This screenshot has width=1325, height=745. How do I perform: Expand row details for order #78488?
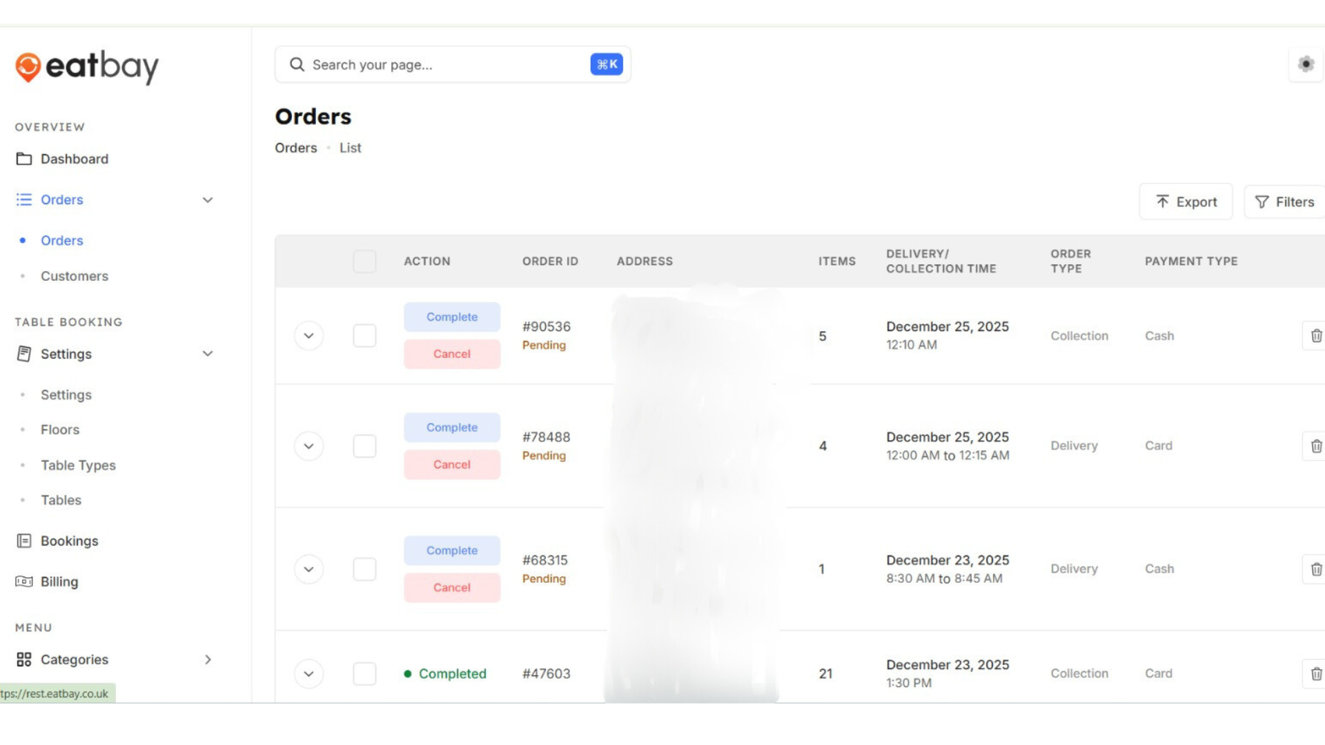308,446
